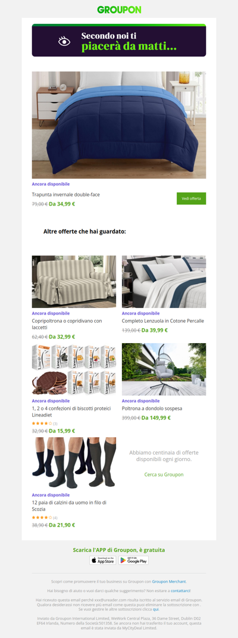This screenshot has width=238, height=638.
Task: Click the star rating on the 12-pair socks
Action: point(42,518)
